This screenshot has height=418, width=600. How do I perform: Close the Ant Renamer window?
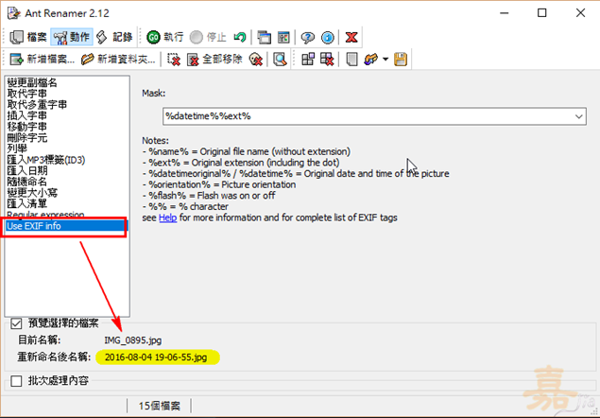click(x=580, y=13)
